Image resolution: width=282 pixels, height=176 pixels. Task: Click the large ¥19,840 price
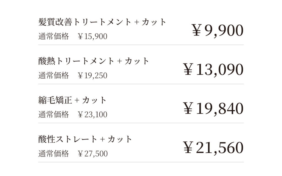[x=213, y=108]
